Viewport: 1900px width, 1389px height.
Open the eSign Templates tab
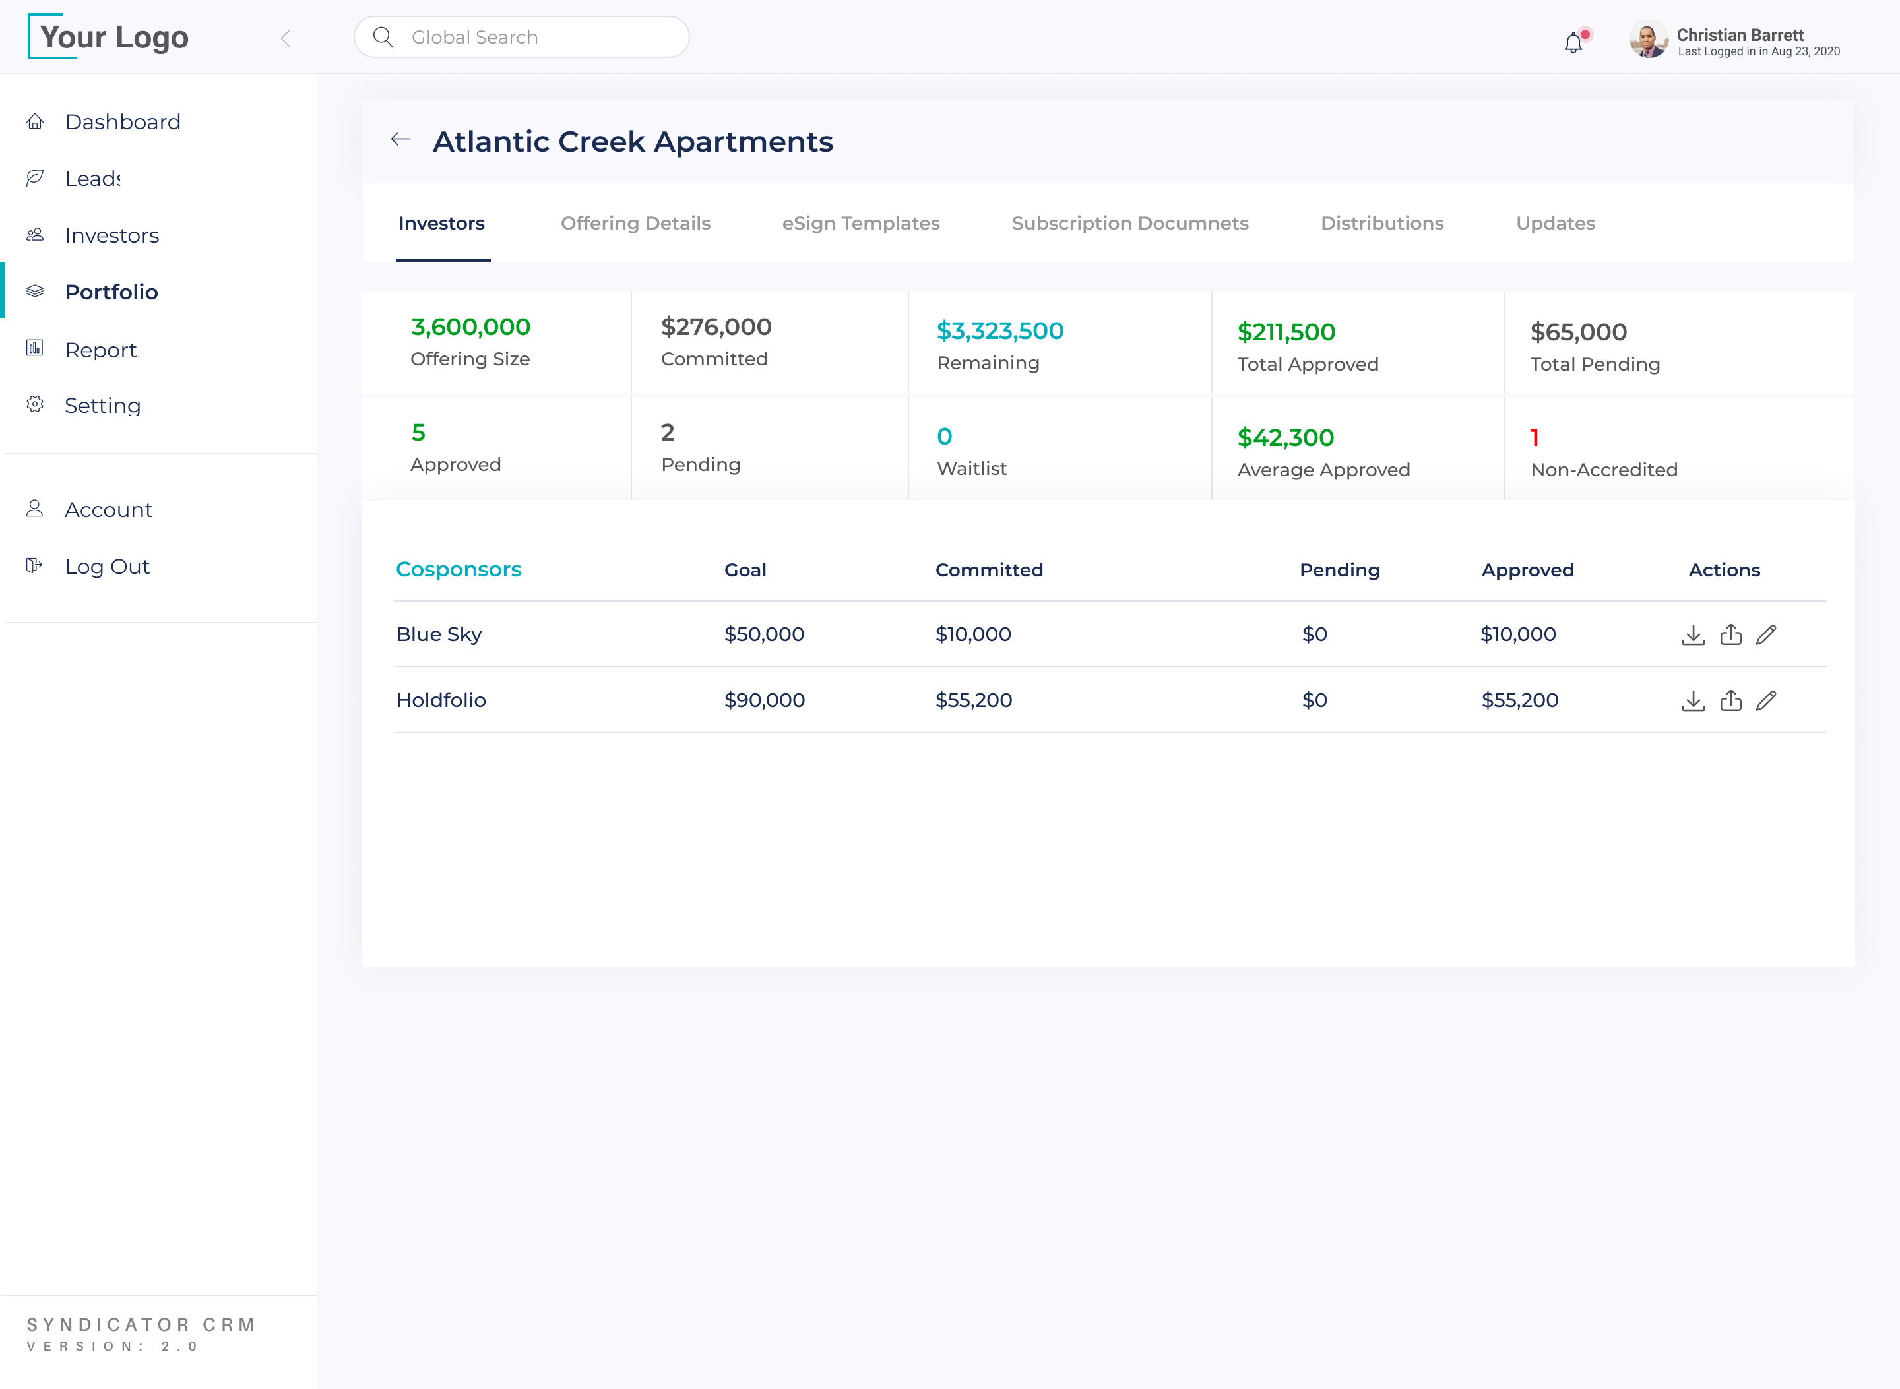(x=860, y=223)
